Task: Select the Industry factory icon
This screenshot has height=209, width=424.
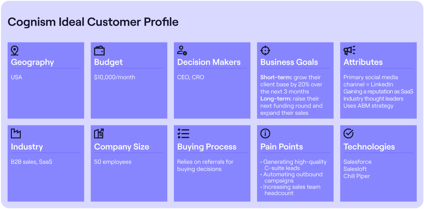Action: (16, 134)
